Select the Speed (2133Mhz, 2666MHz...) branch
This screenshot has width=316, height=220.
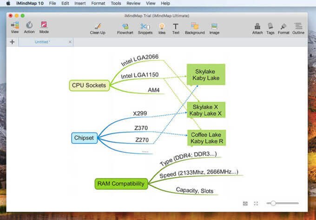tap(199, 174)
